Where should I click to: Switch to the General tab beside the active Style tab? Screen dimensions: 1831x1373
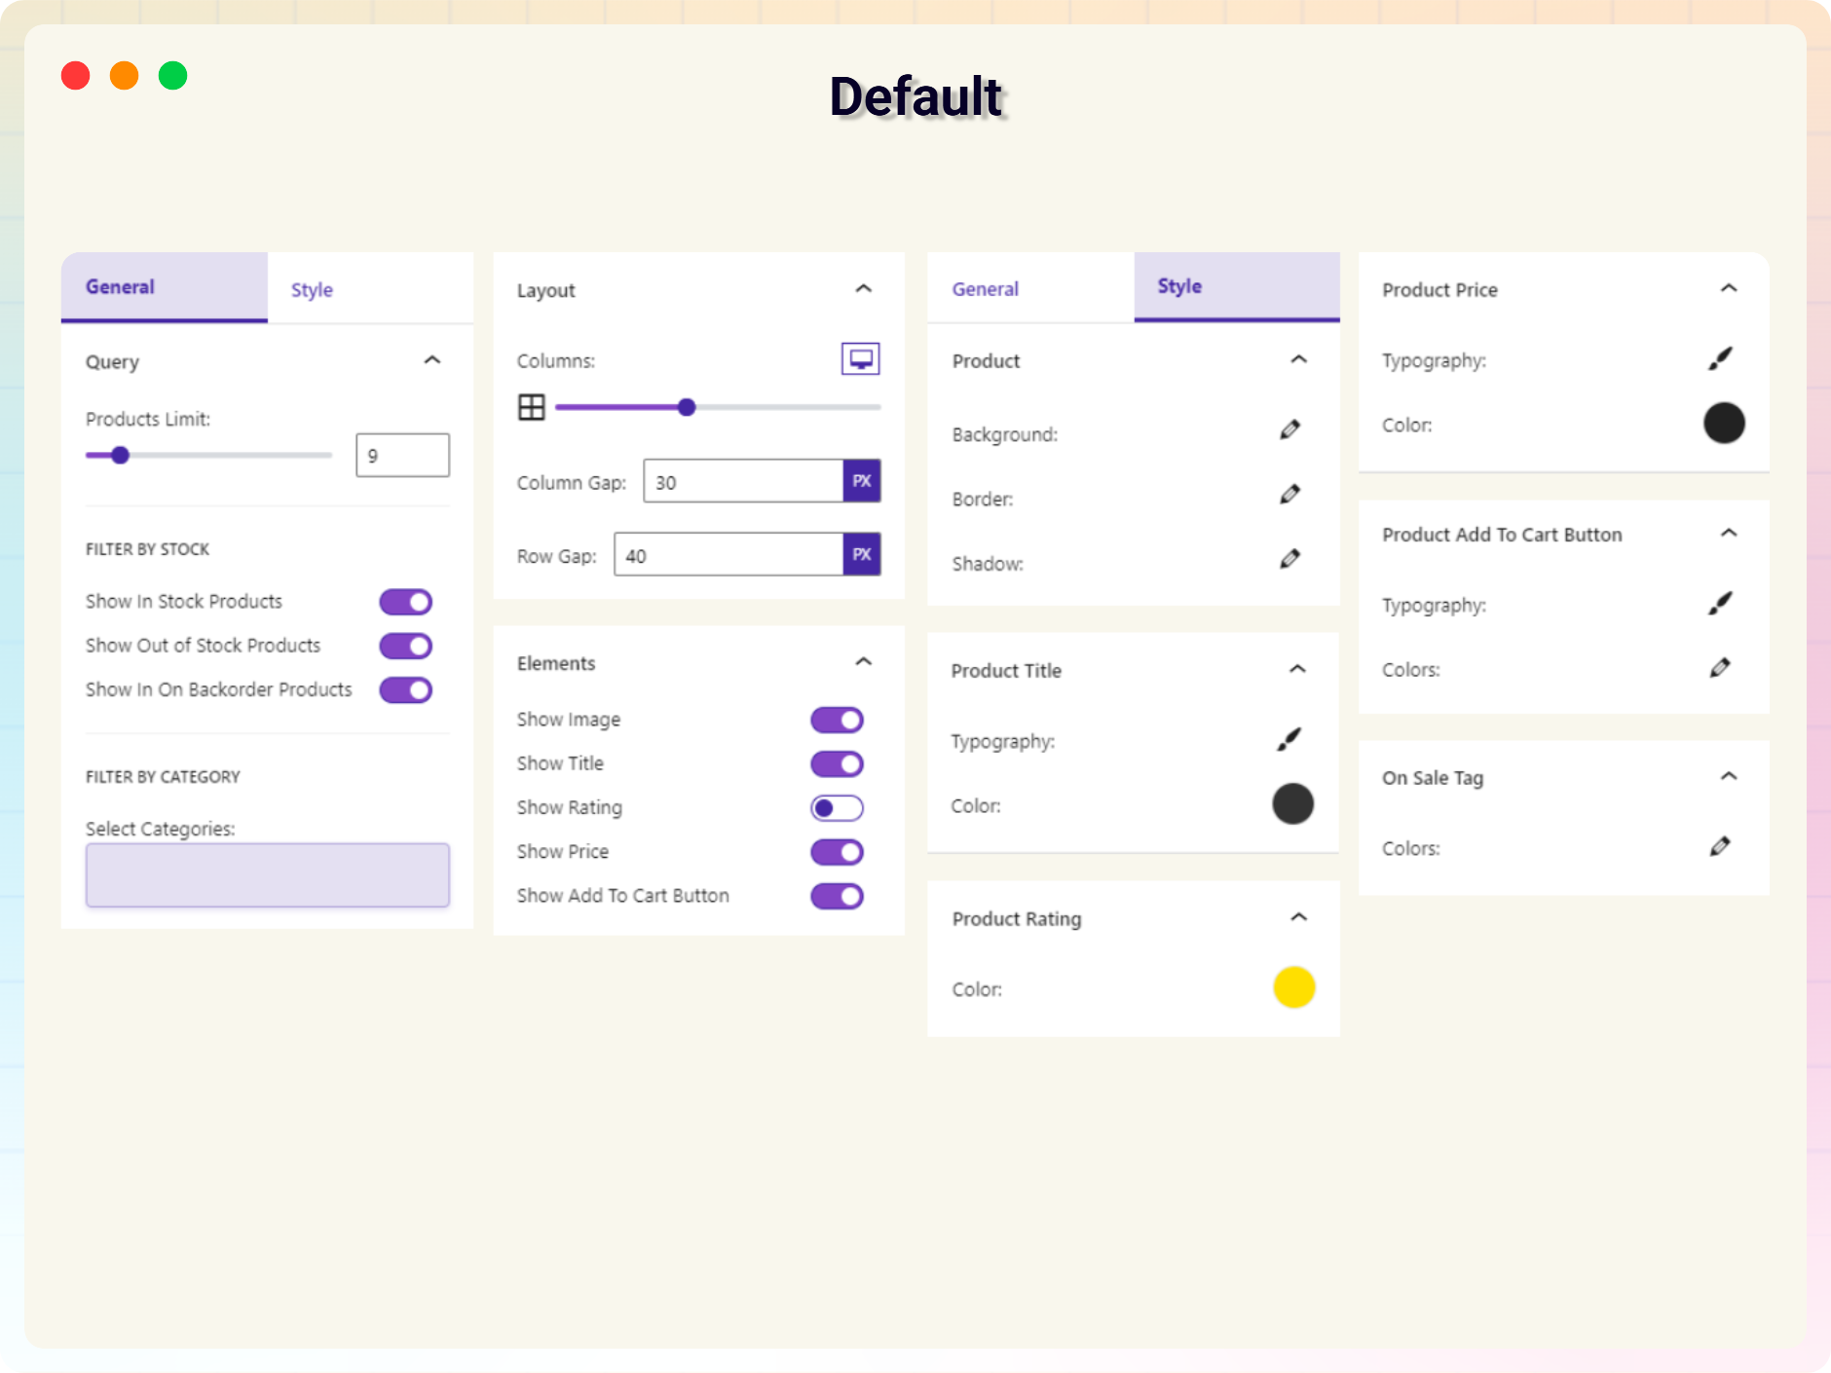(x=1030, y=288)
